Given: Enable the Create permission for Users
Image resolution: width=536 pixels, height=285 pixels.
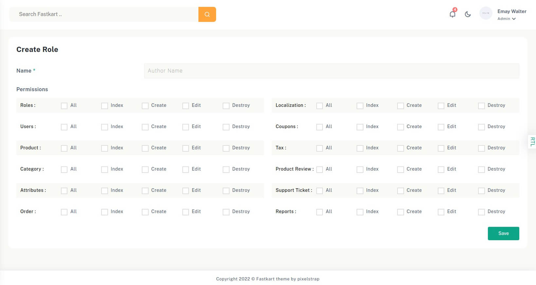Looking at the screenshot, I should tap(145, 127).
